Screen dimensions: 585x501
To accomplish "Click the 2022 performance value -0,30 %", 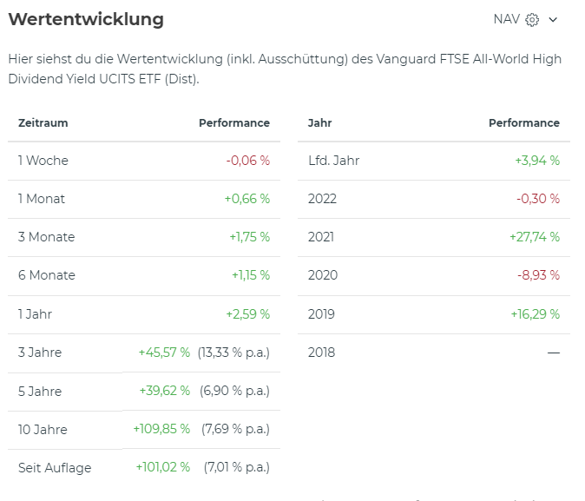I will pyautogui.click(x=538, y=199).
